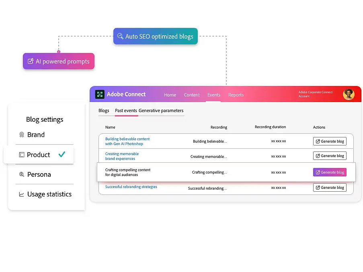Screen dimensions: 363x272
Task: Click the generate icon on the first row's button
Action: (x=317, y=141)
